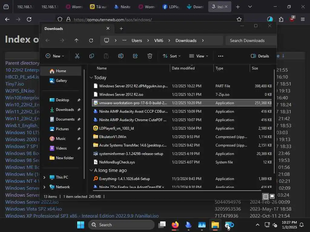Sort by the Size column header
The image size is (310, 232).
click(x=255, y=68)
